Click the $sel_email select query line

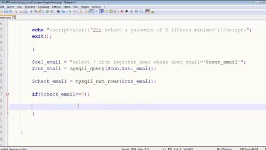click(x=139, y=62)
